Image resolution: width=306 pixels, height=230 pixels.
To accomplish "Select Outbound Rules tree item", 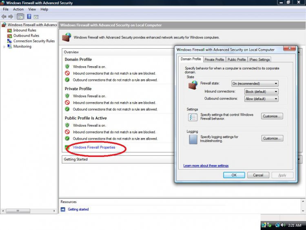I will pos(26,36).
